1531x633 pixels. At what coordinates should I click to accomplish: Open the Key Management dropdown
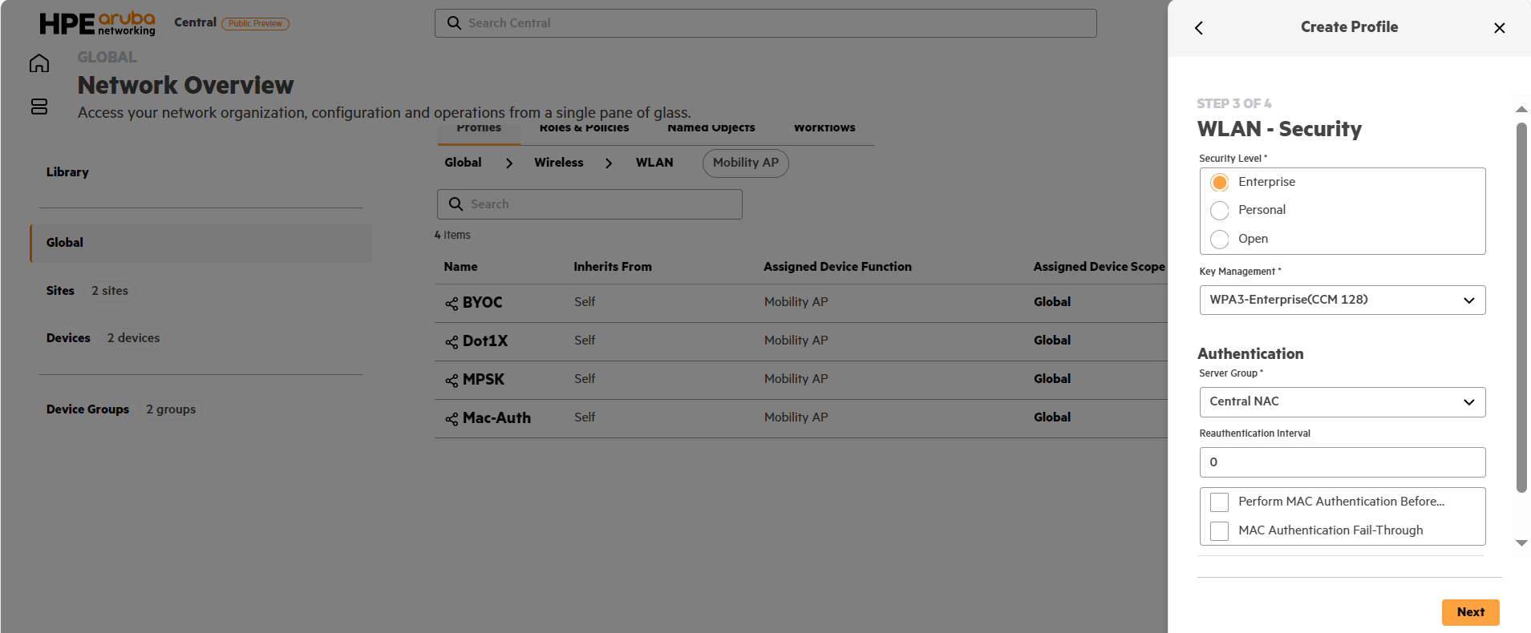pos(1343,300)
